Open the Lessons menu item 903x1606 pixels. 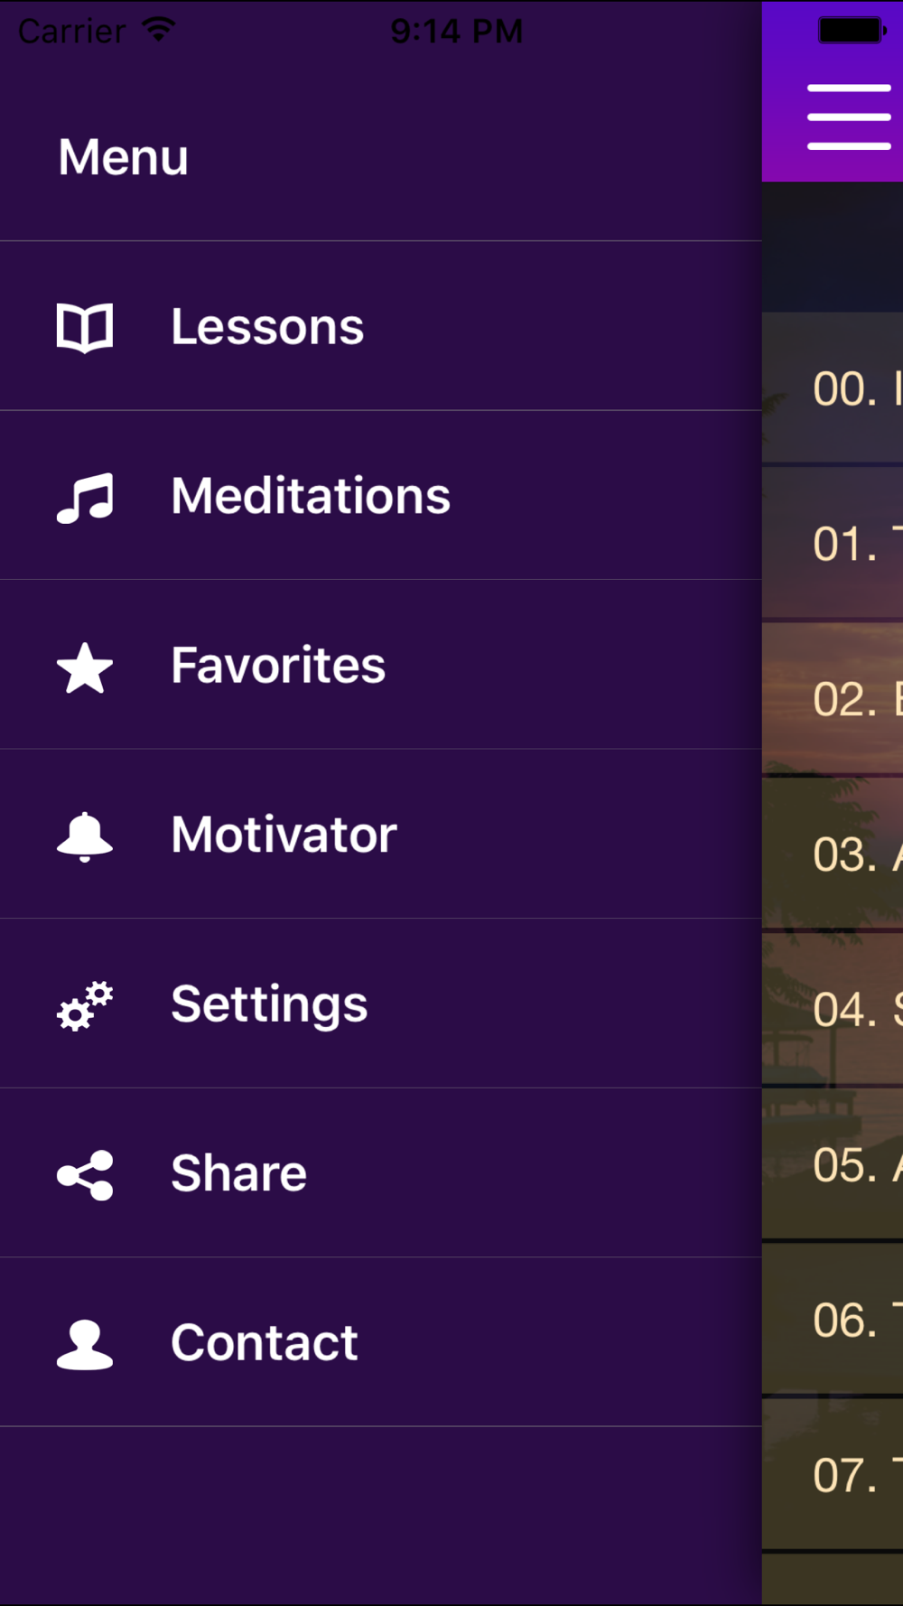pyautogui.click(x=267, y=327)
